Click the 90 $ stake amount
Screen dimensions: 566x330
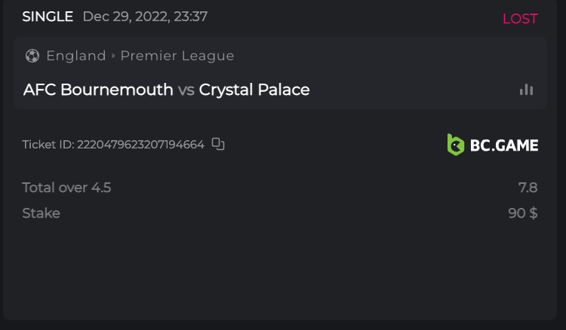tap(523, 213)
